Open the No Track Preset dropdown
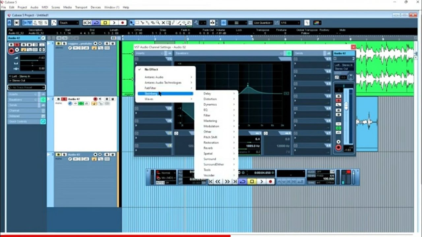This screenshot has width=422, height=237. click(26, 88)
